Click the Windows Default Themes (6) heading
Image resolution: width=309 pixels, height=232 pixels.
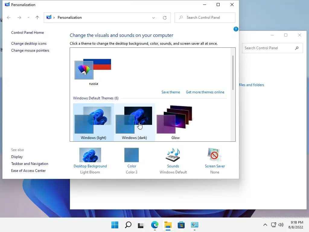96,98
